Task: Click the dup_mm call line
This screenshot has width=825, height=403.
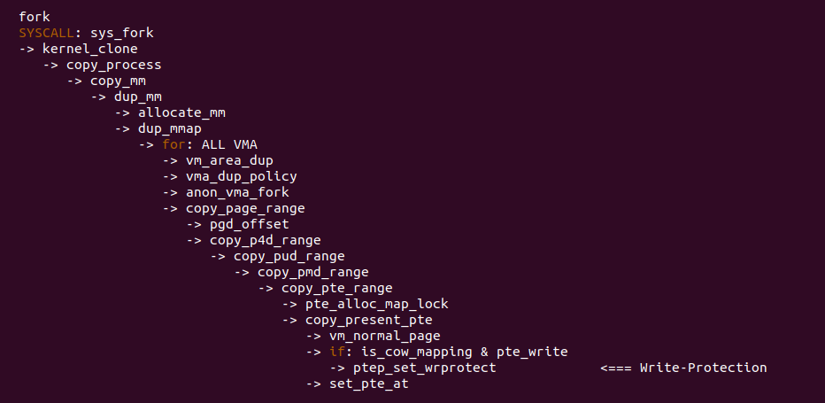Action: tap(138, 97)
